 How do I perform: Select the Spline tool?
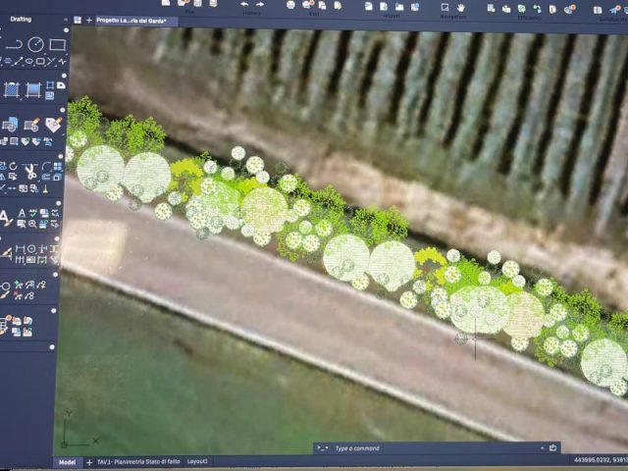[x=62, y=61]
